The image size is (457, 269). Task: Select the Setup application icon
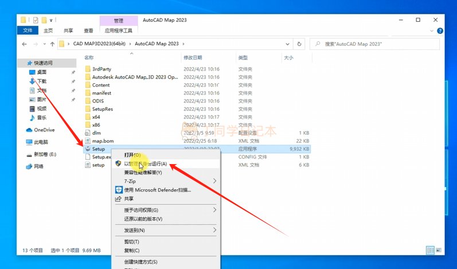tap(88, 149)
